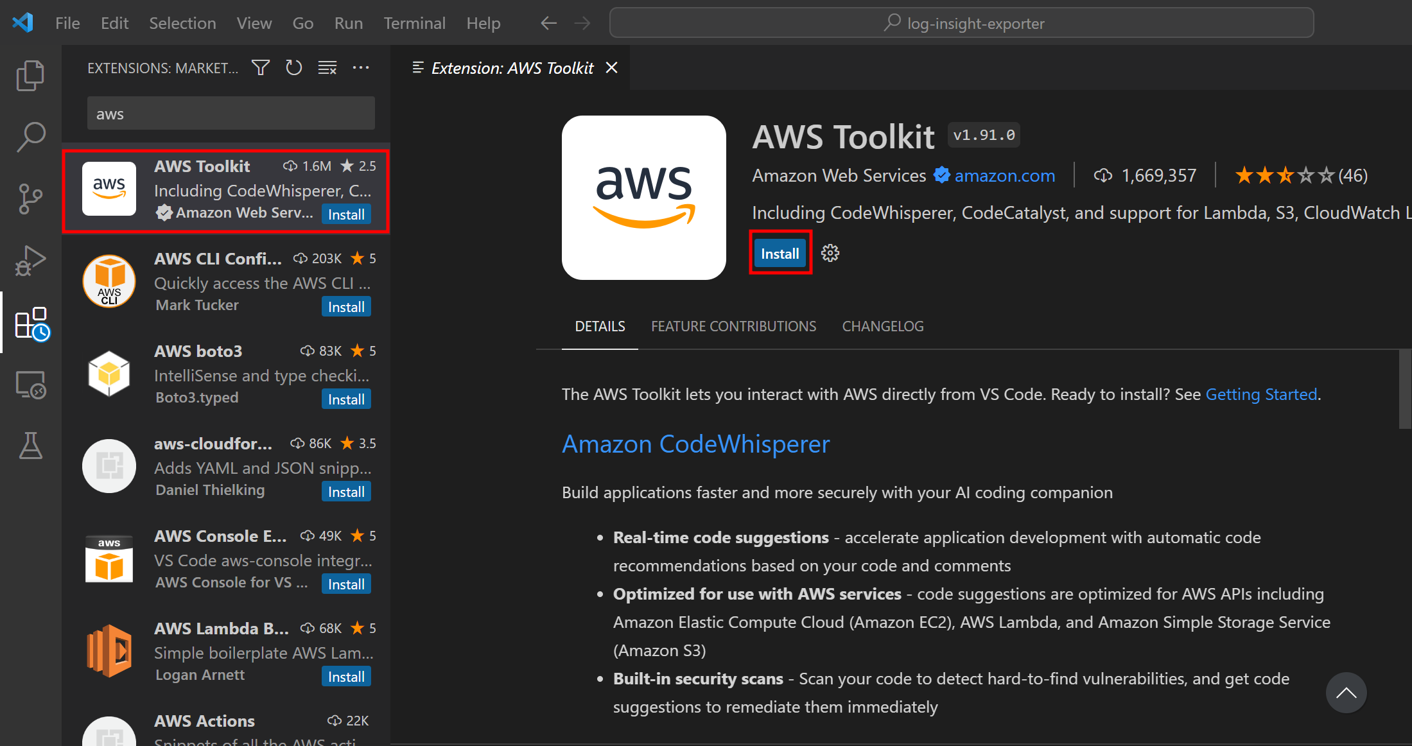
Task: Open the Testing flask icon
Action: pos(30,446)
